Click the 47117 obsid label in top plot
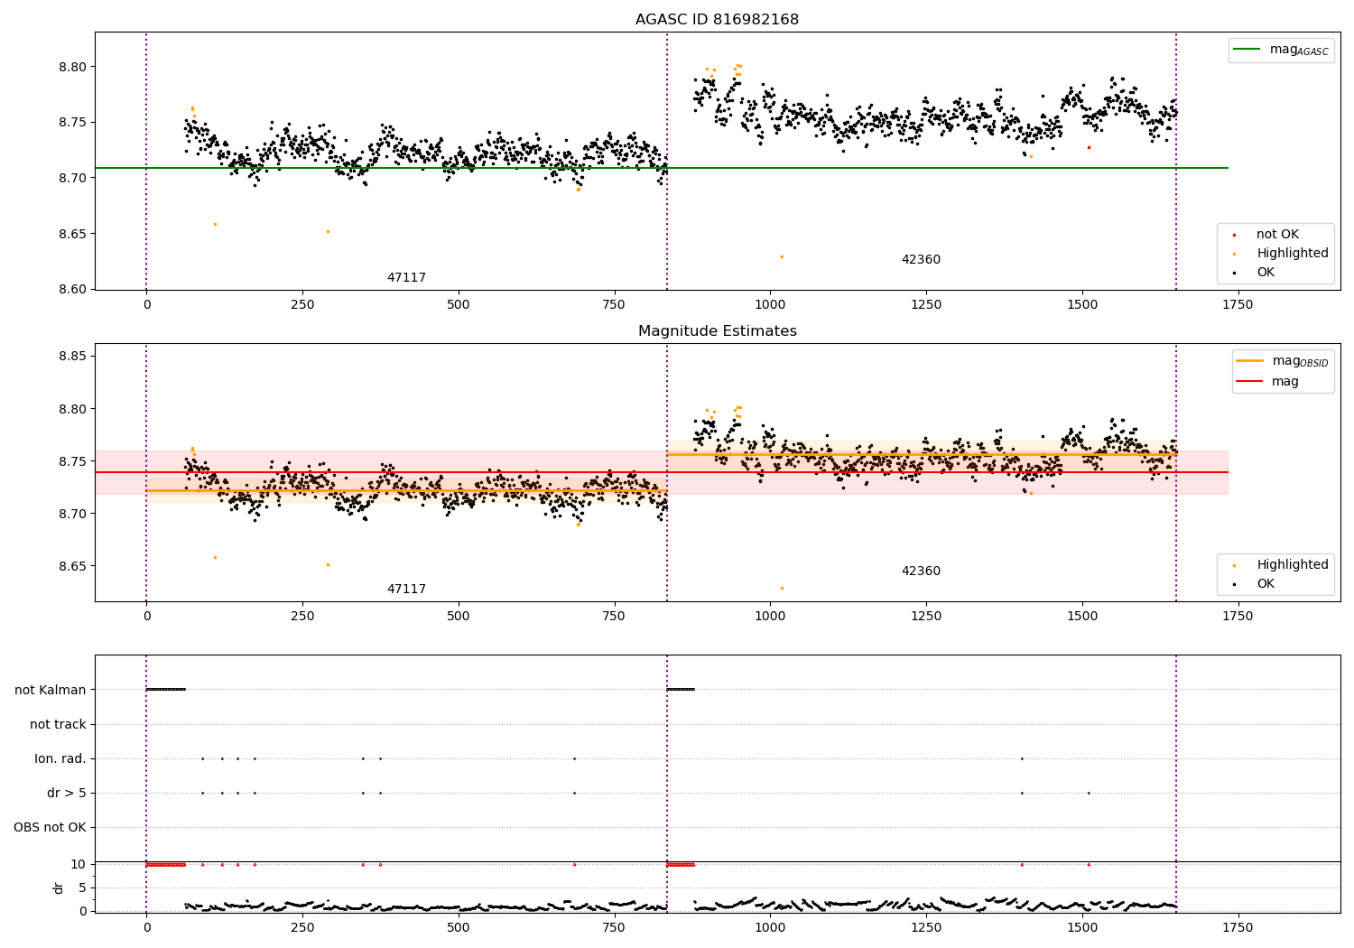 coord(406,278)
